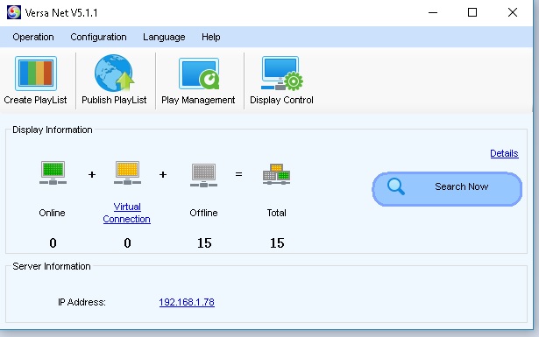The width and height of the screenshot is (539, 337).
Task: Click the Display Information group title
Action: pyautogui.click(x=53, y=130)
